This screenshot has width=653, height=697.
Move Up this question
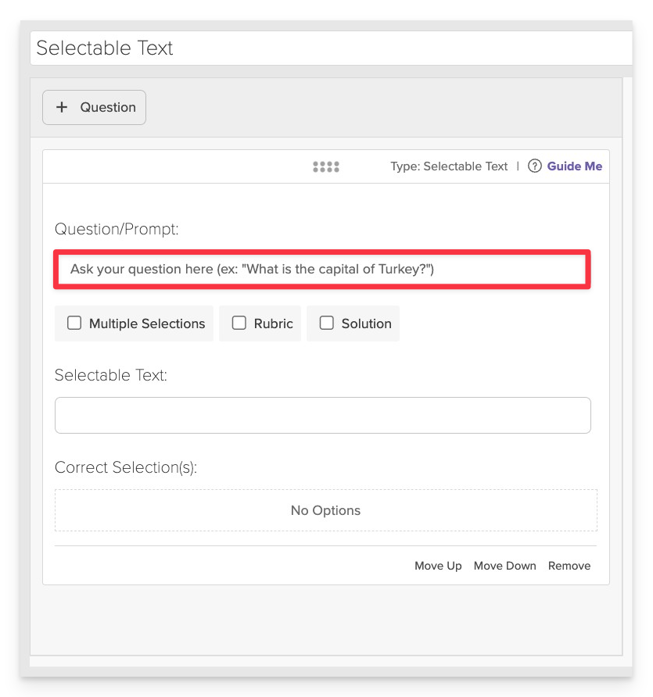coord(438,566)
